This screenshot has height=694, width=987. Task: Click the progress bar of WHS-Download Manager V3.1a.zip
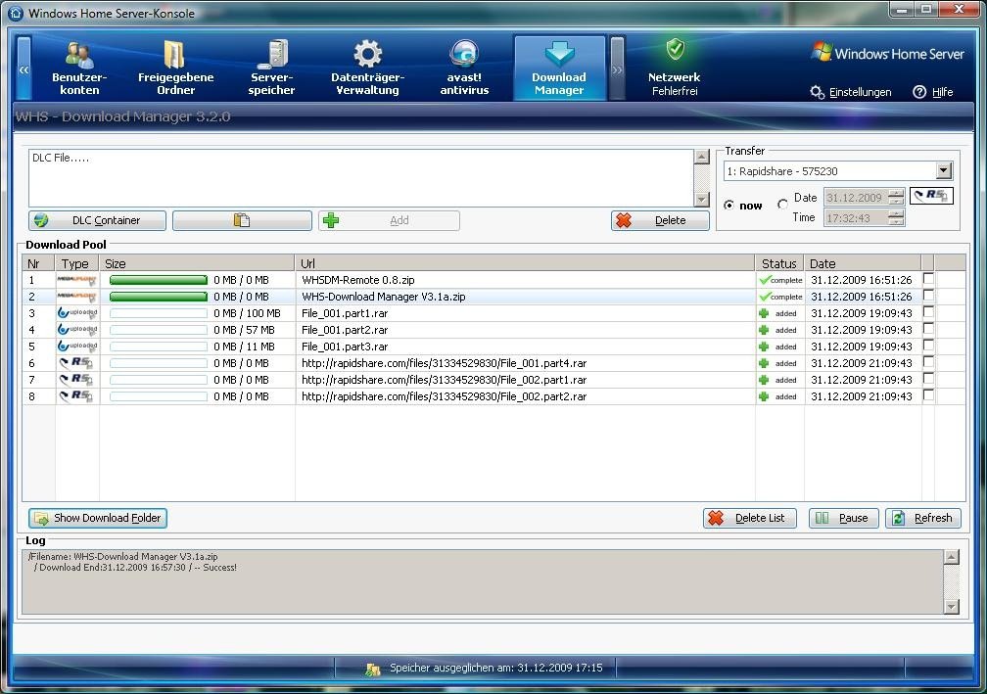tap(159, 297)
